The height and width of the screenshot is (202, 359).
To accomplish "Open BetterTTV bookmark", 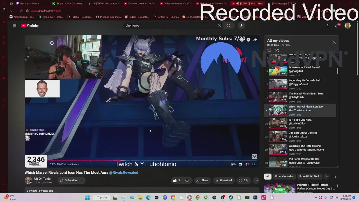I will (166, 17).
